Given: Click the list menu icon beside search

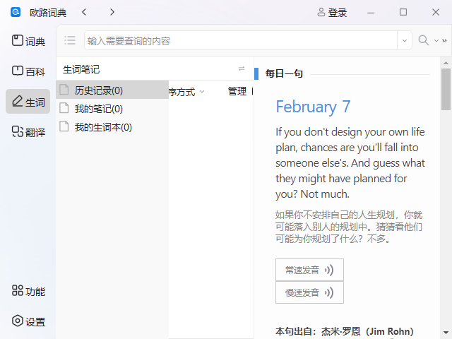Looking at the screenshot, I should pos(69,41).
